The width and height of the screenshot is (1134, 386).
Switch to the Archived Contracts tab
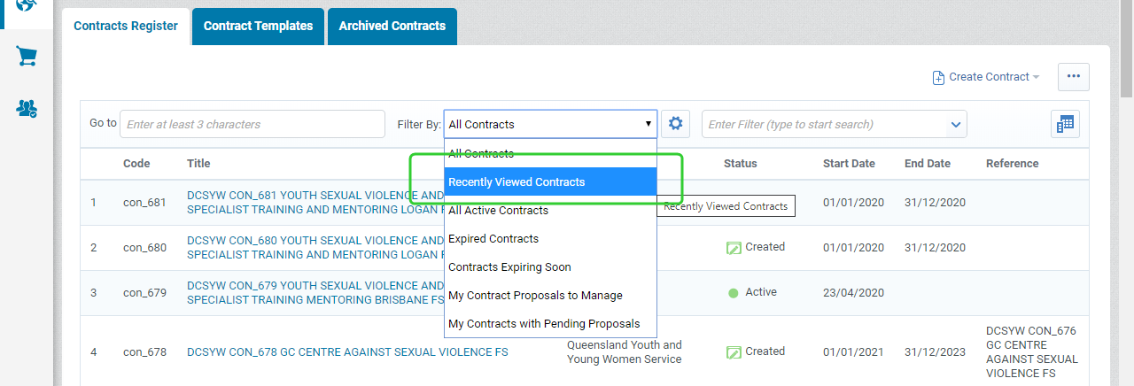(392, 27)
